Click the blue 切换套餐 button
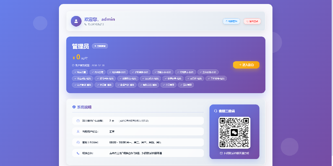The height and width of the screenshot is (166, 333). (x=231, y=21)
